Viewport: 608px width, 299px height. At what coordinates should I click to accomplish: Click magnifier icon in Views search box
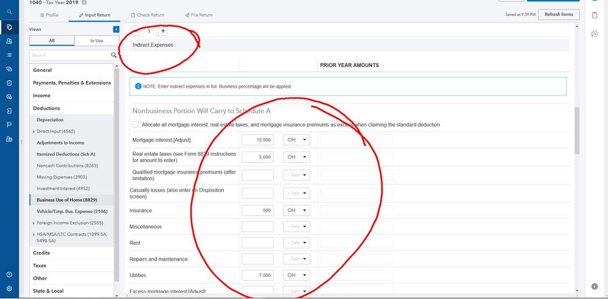114,55
